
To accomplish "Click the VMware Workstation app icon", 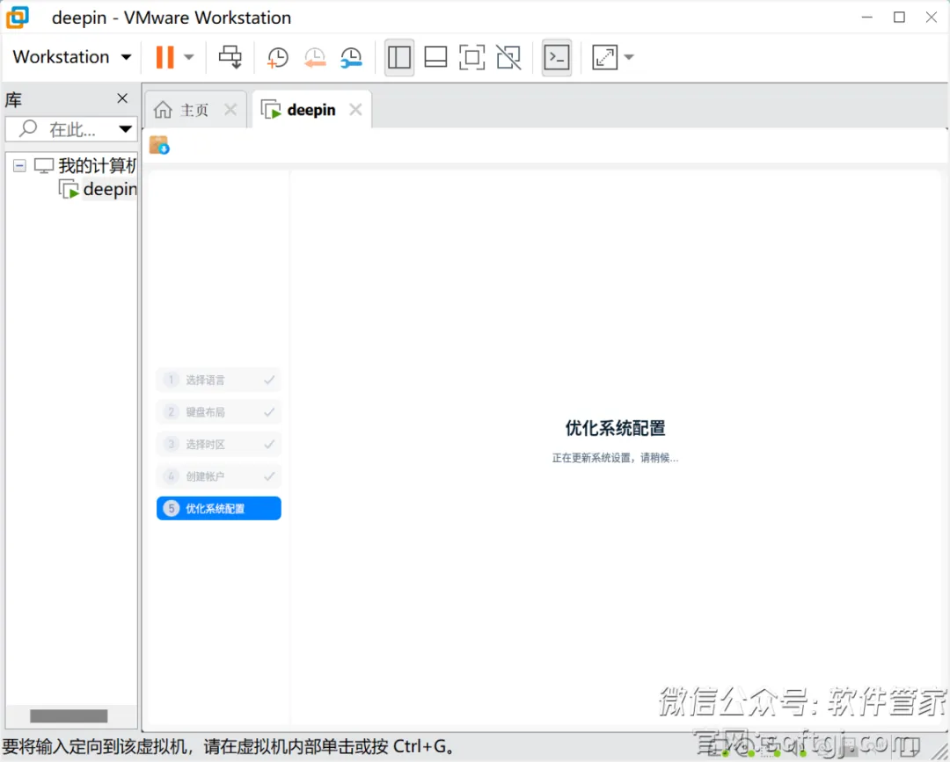I will pos(18,18).
